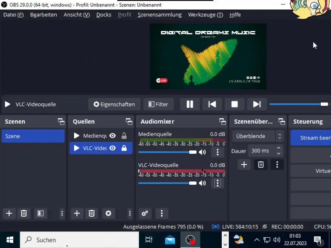Open the Ansicht menu
The height and width of the screenshot is (248, 331).
tap(77, 15)
